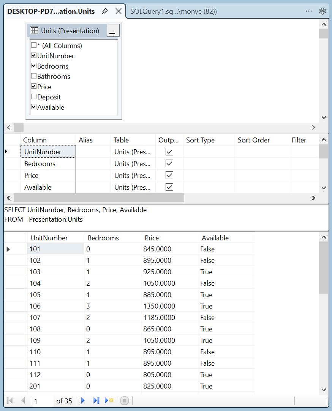Select Bedrooms cell in criteria grid
Viewport: 332px width, 411px height.
[48, 163]
